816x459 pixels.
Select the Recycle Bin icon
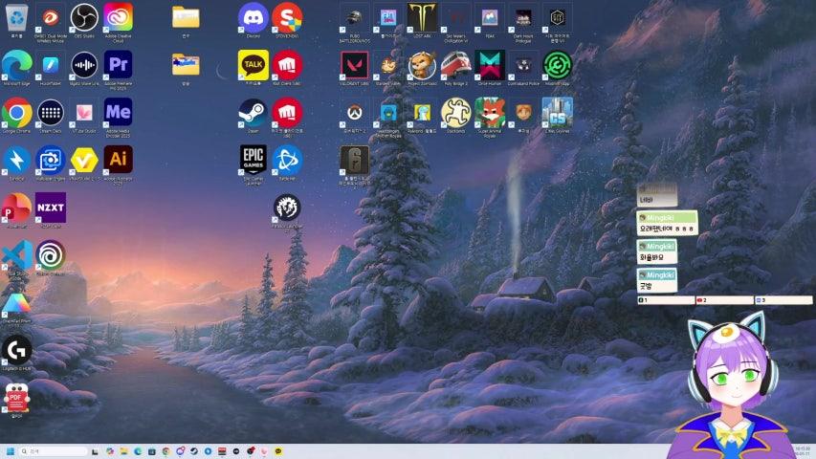click(16, 17)
